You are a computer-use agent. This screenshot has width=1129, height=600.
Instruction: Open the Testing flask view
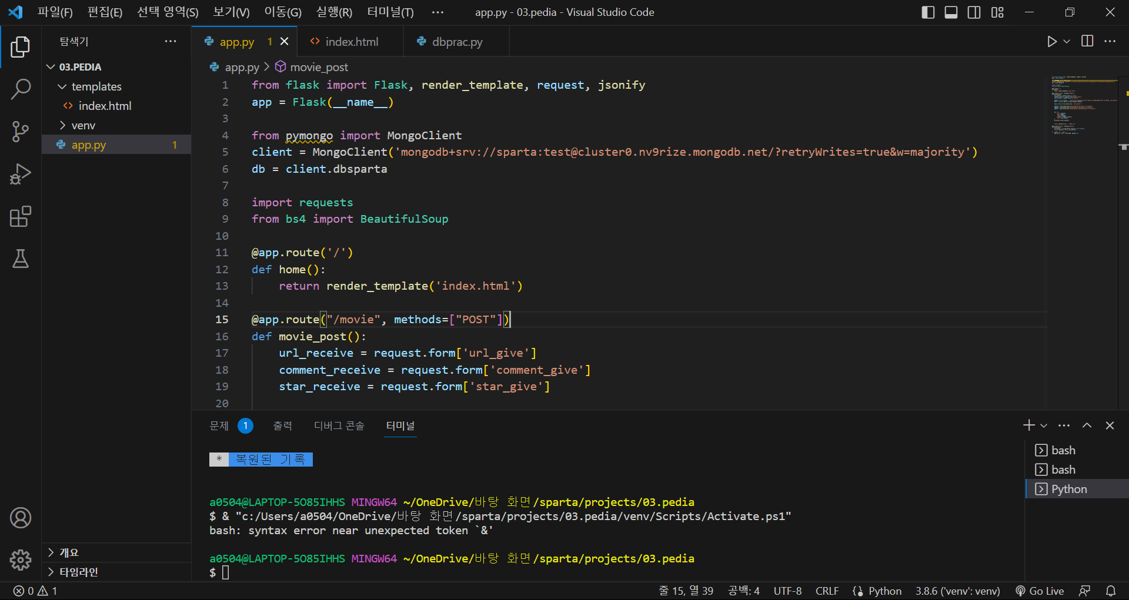click(x=21, y=259)
